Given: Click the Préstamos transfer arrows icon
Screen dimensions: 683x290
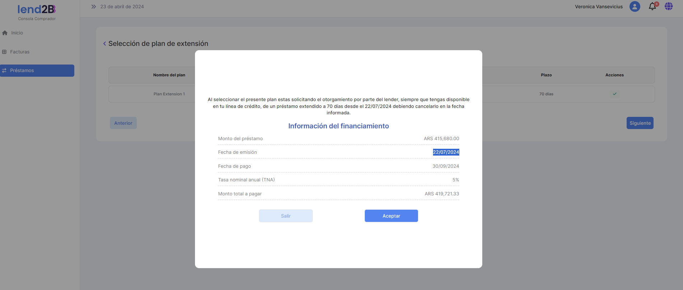Looking at the screenshot, I should (4, 71).
